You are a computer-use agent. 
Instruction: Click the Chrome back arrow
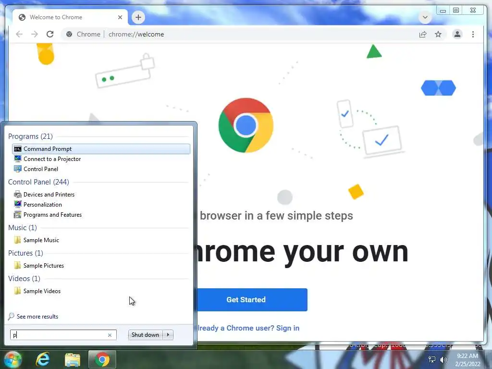point(19,34)
